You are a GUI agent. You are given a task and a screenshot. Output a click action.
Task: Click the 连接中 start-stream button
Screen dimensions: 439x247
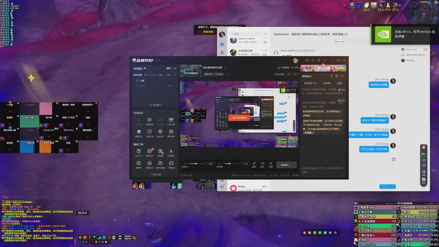286,165
